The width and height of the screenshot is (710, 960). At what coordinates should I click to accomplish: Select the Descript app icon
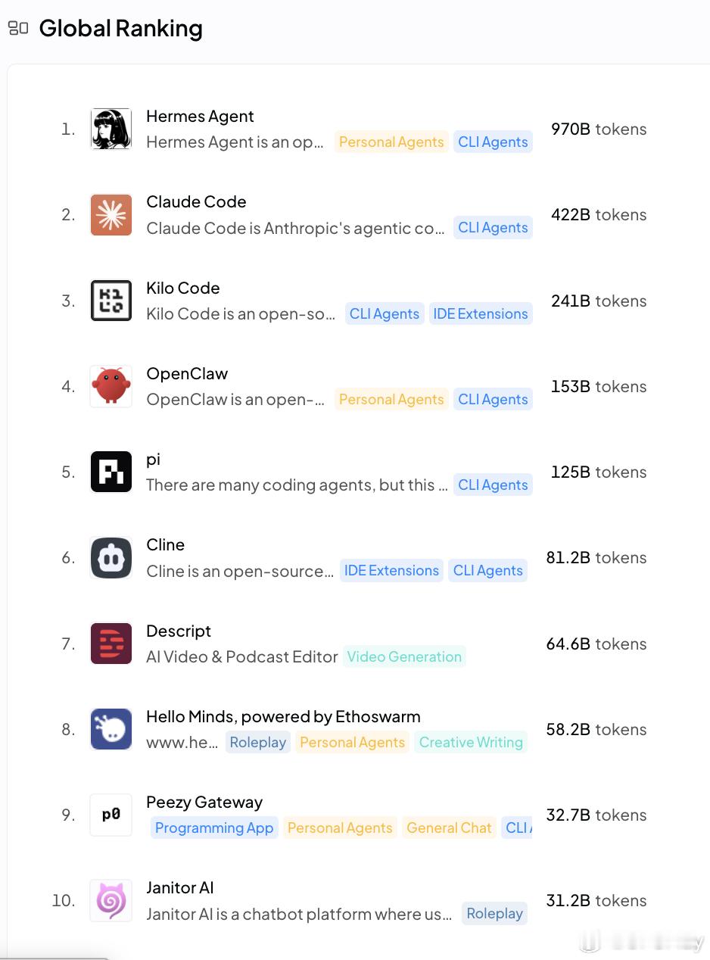click(111, 644)
